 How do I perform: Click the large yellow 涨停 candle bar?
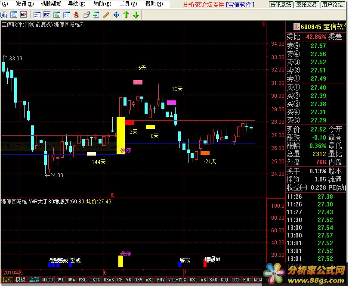tap(120, 135)
